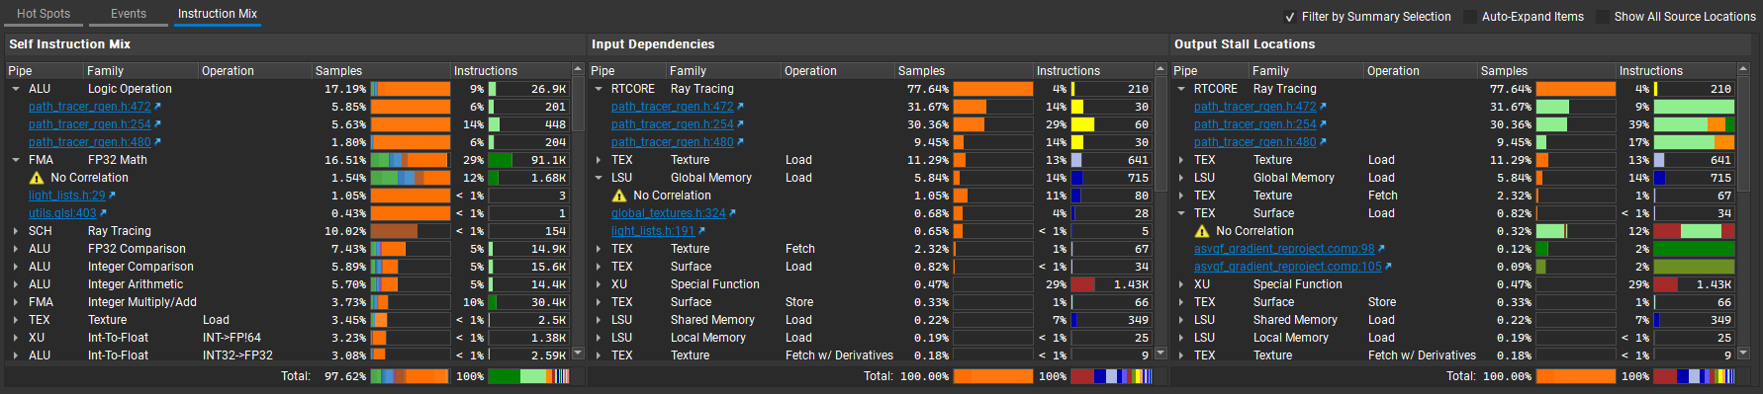Viewport: 1763px width, 394px height.
Task: Click the arrow icon next to utils.glsl:403
Action: pyautogui.click(x=103, y=213)
